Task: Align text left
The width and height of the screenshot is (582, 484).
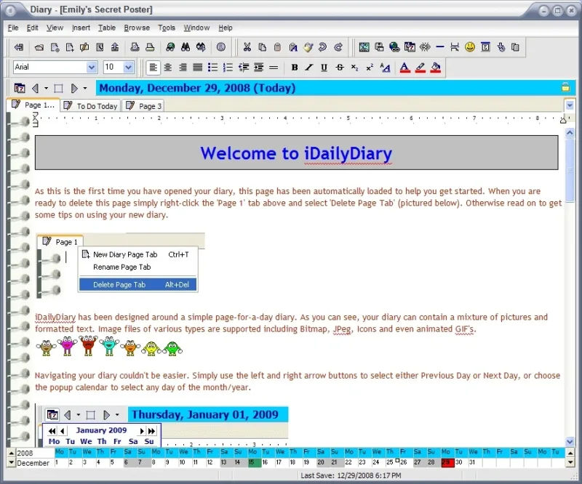Action: 153,68
